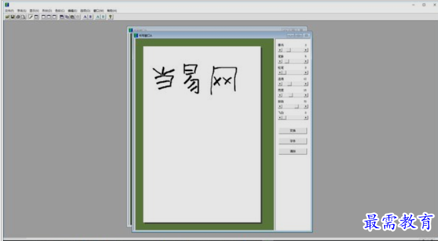Print with the printer toolbar icon
Screen dimensions: 438x241
pyautogui.click(x=18, y=17)
